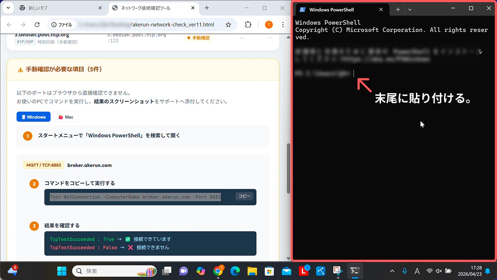The width and height of the screenshot is (497, 280).
Task: Select the Windows instructions tab
Action: pyautogui.click(x=34, y=117)
